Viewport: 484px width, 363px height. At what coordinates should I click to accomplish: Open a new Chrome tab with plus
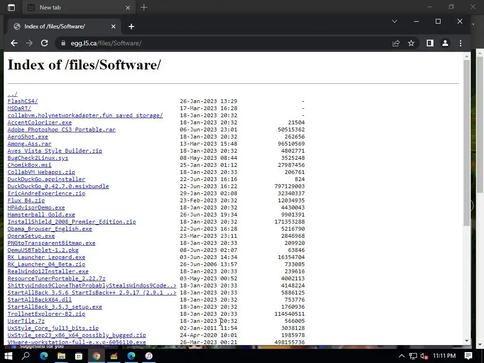(x=131, y=26)
